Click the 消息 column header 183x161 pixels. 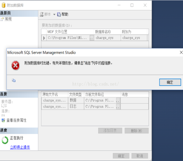click(x=135, y=94)
